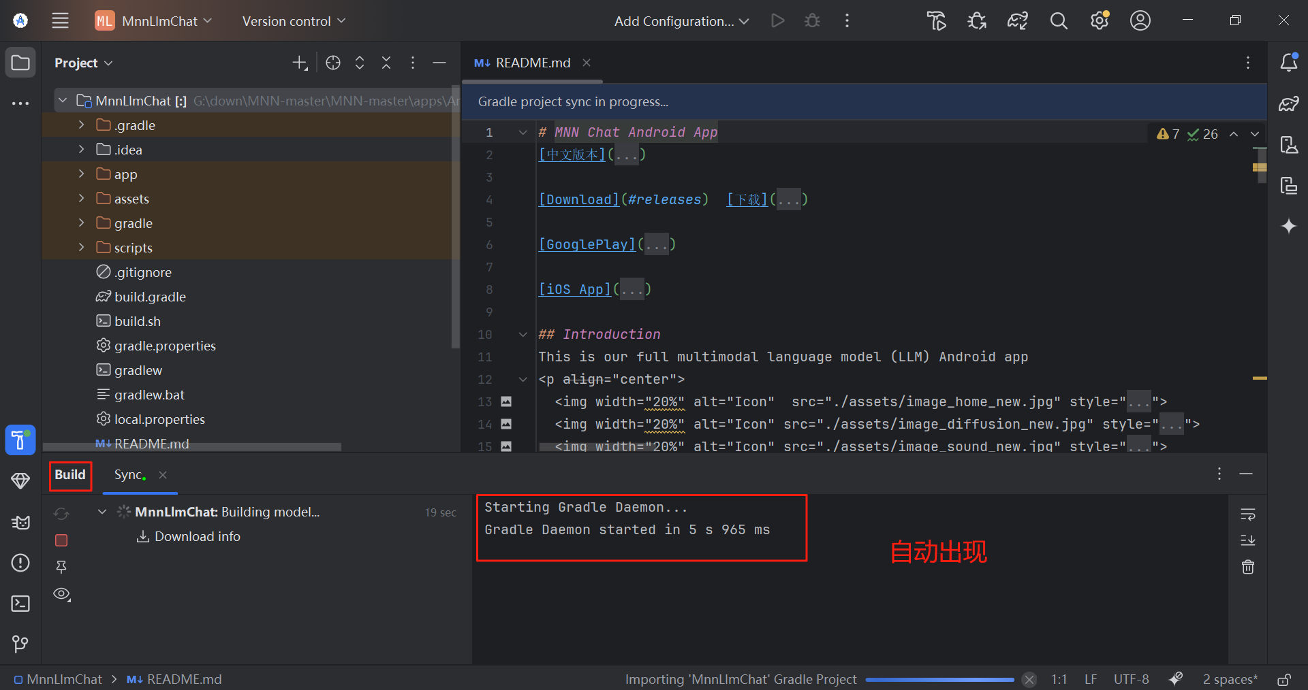Expand the app folder

[81, 174]
